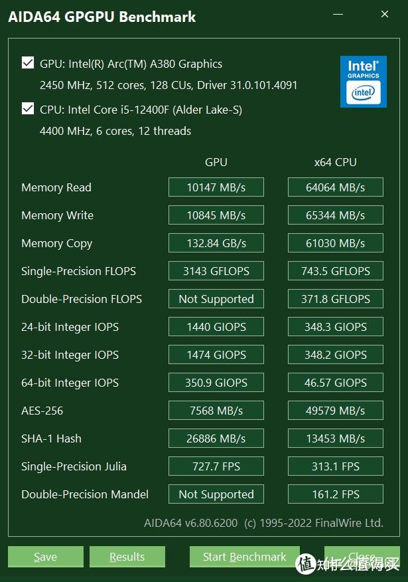The width and height of the screenshot is (408, 582).
Task: Select the GPU Memory Read result field
Action: click(216, 187)
